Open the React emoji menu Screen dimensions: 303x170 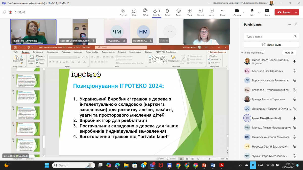pos(179,12)
